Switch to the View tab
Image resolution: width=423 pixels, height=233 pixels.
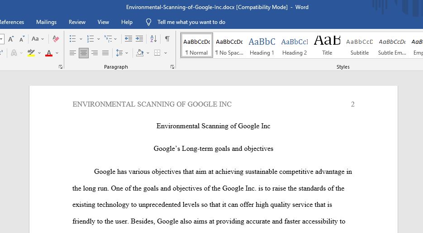(103, 22)
